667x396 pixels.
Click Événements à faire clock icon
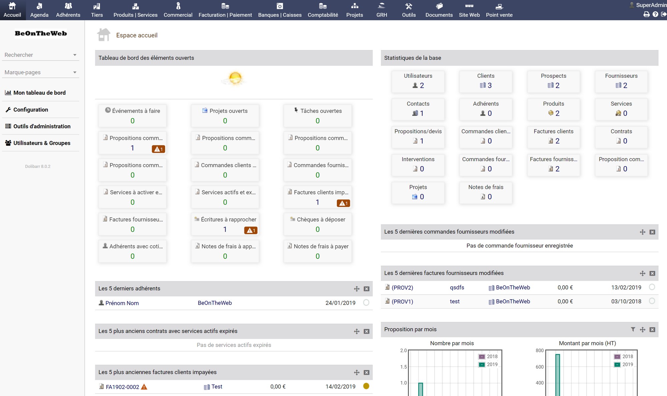pyautogui.click(x=108, y=110)
